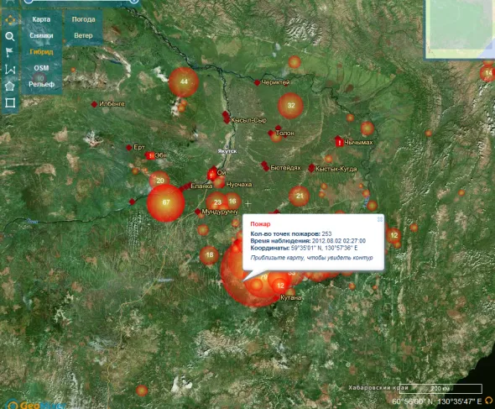Click the Чычымах red alert marker
This screenshot has height=409, width=495.
click(339, 142)
